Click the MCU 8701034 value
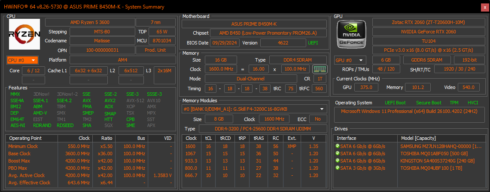 click(x=162, y=41)
